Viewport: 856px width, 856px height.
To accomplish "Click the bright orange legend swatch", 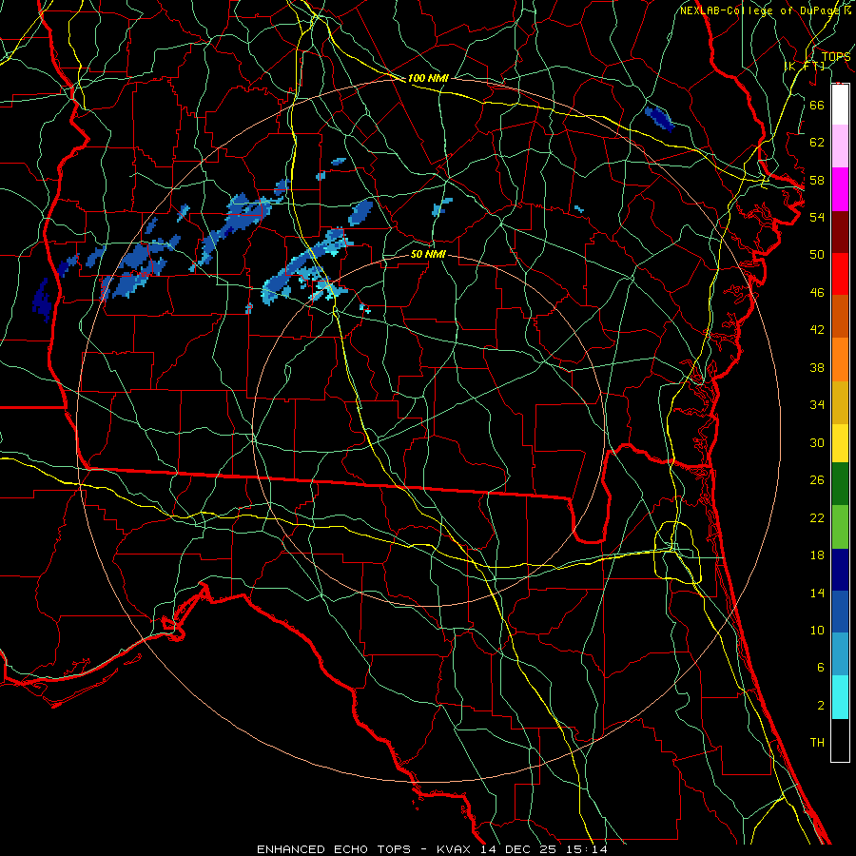I will tap(840, 360).
